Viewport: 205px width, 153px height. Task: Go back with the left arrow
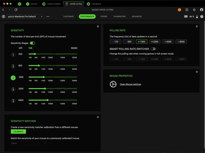3,10
